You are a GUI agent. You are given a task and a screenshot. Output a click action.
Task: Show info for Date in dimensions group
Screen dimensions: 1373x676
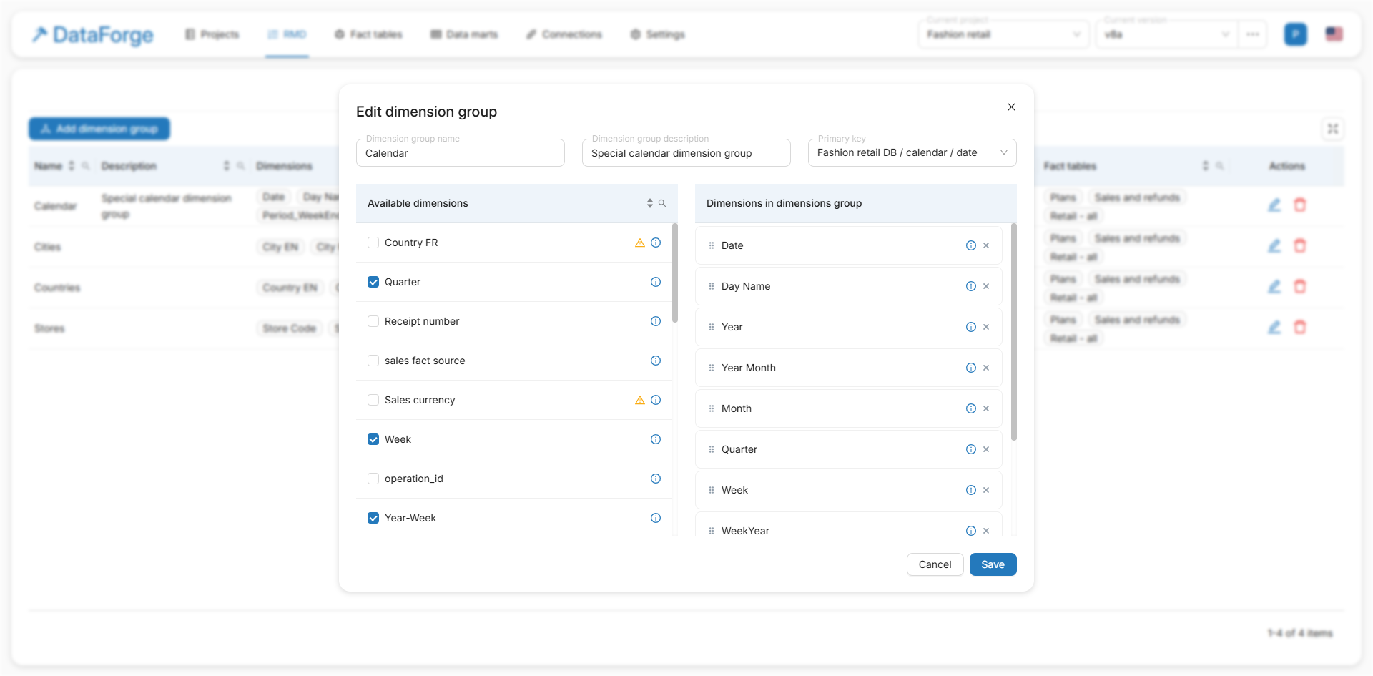[970, 245]
